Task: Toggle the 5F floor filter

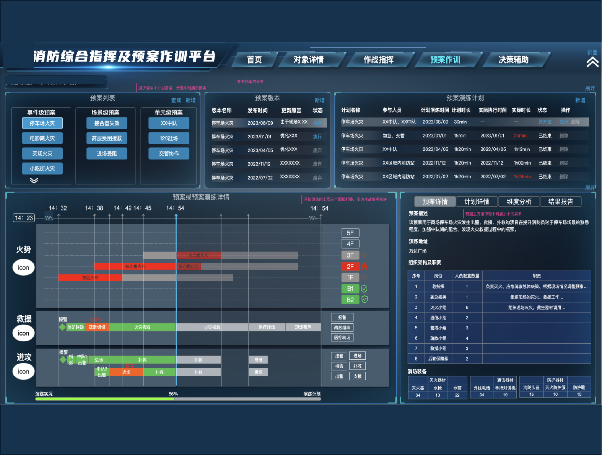Action: click(x=350, y=233)
